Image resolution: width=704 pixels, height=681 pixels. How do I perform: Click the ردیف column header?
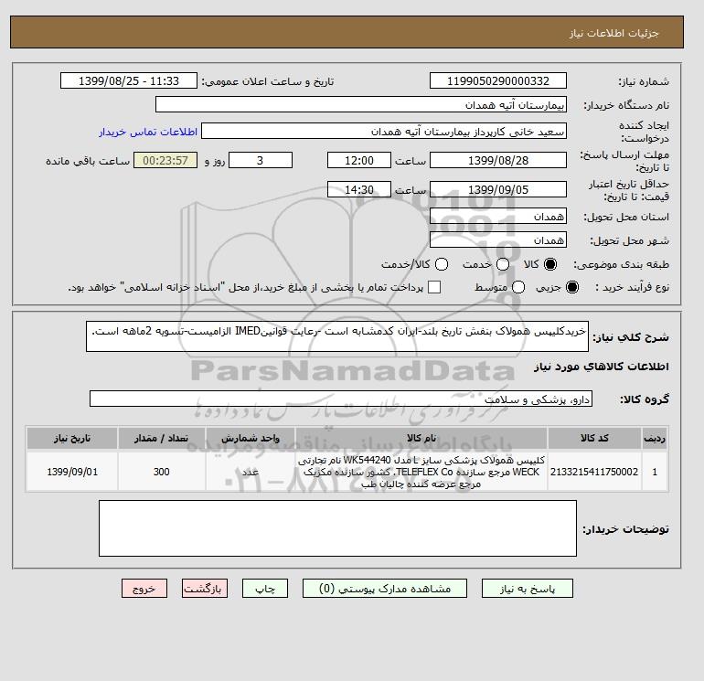click(x=655, y=438)
